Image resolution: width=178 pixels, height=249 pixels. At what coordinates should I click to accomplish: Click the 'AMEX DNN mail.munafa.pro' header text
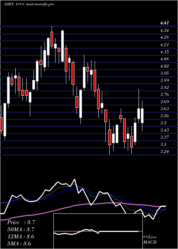point(28,4)
